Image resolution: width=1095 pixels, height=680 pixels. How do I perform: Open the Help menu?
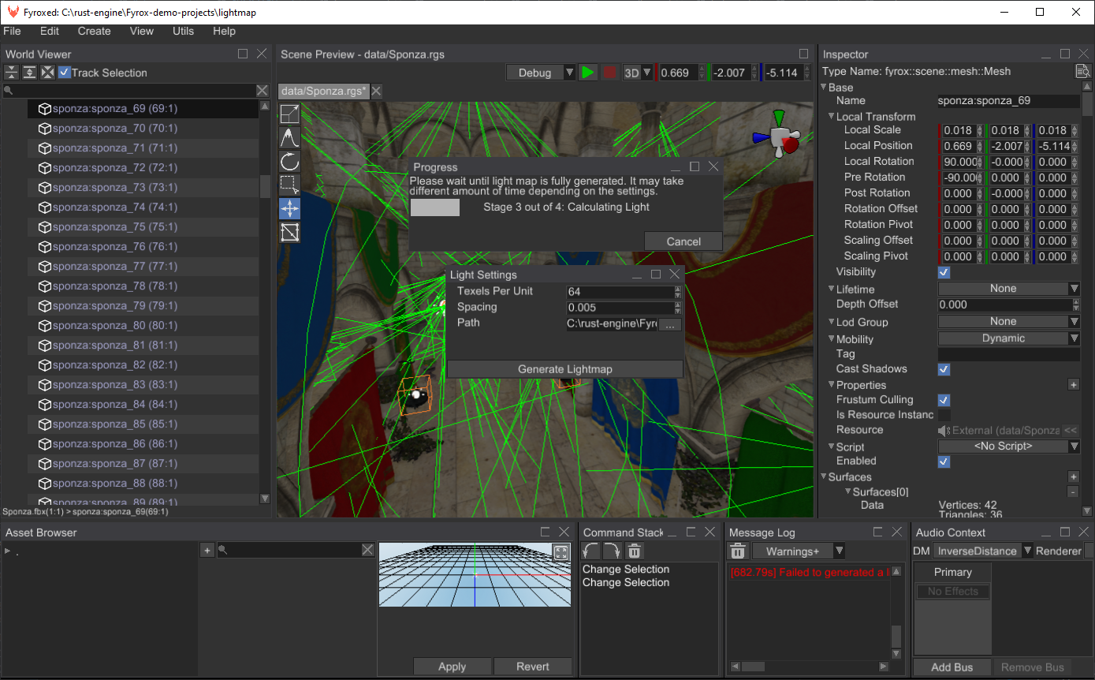coord(224,31)
